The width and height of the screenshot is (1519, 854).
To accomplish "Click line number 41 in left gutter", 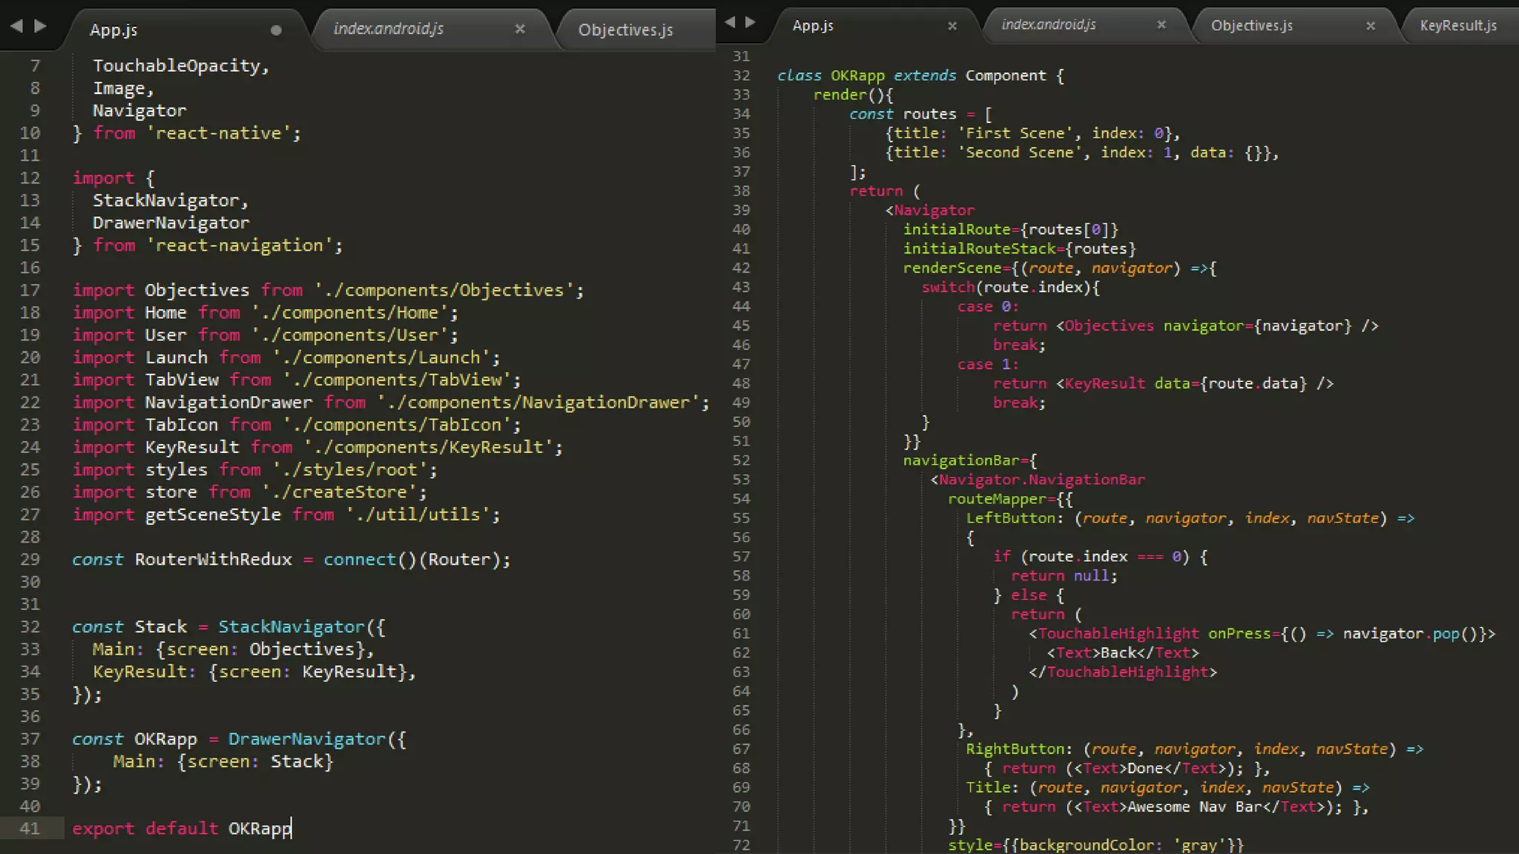I will point(30,829).
